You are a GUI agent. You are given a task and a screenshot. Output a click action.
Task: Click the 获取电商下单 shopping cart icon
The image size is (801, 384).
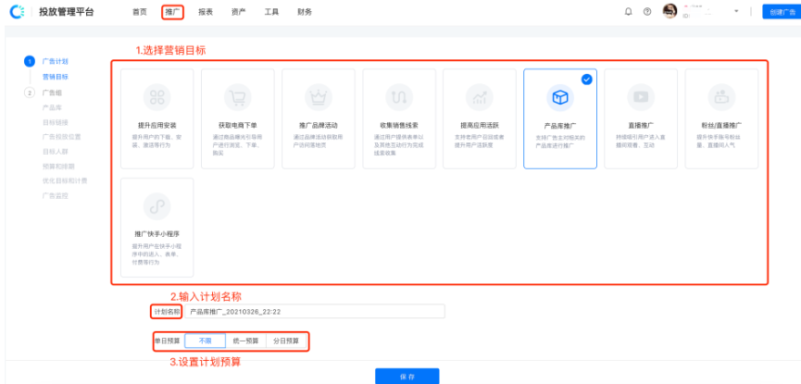[238, 97]
